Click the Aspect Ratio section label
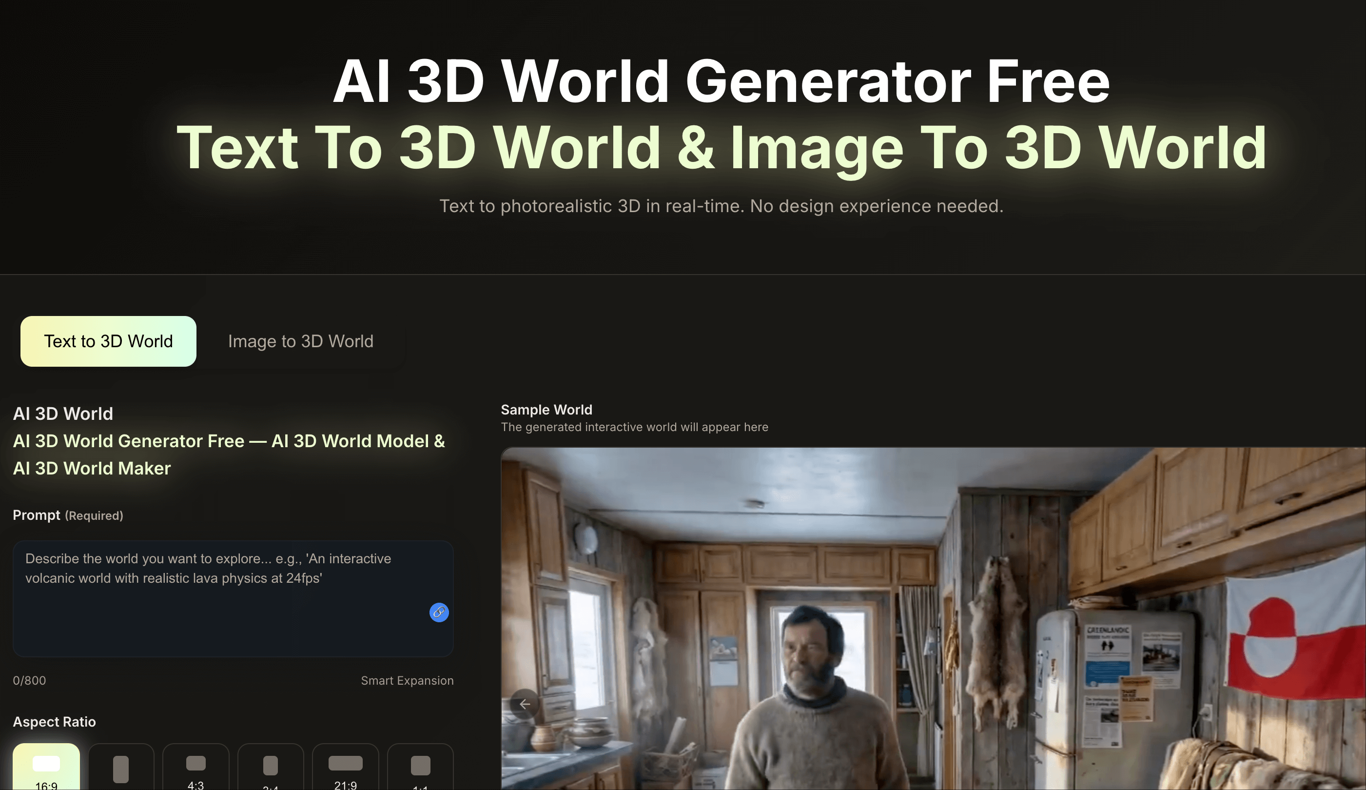The height and width of the screenshot is (790, 1366). 54,722
